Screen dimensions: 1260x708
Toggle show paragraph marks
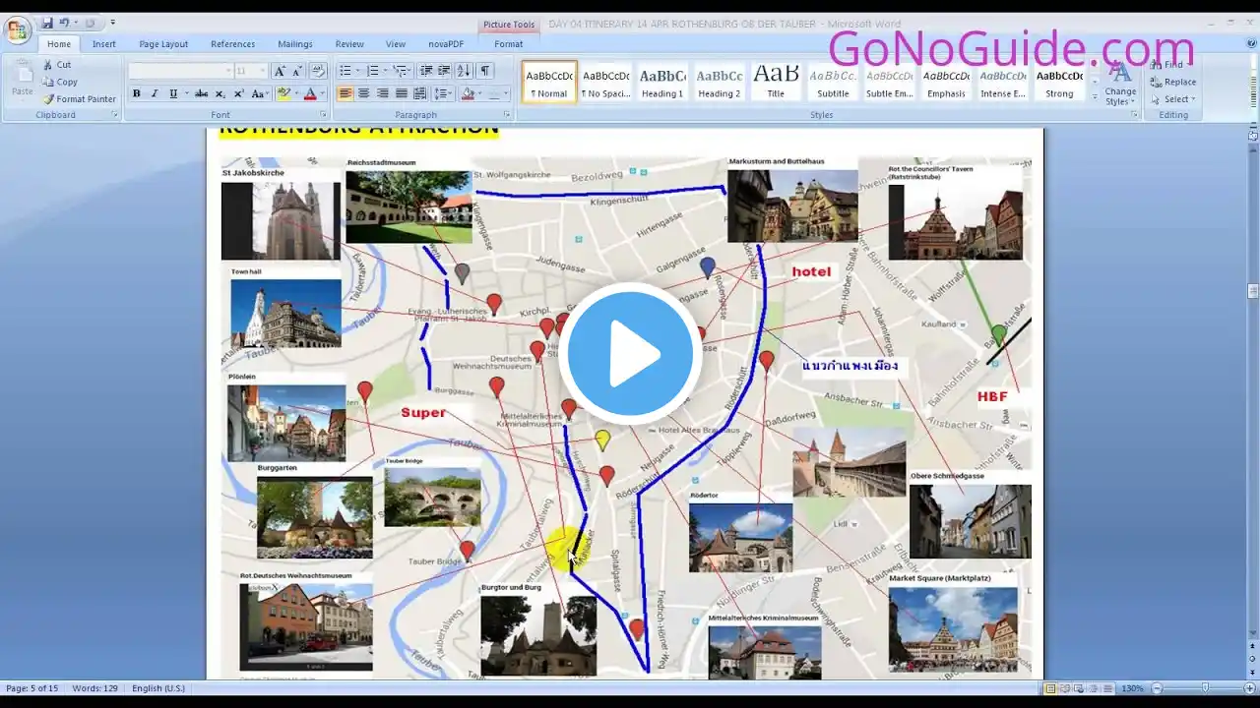point(485,71)
